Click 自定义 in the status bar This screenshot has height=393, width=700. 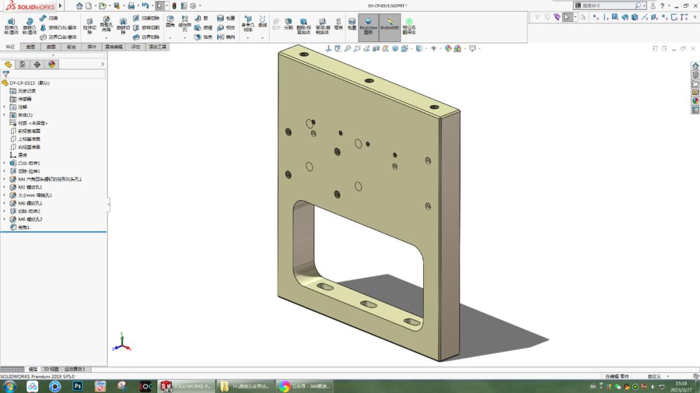point(654,376)
